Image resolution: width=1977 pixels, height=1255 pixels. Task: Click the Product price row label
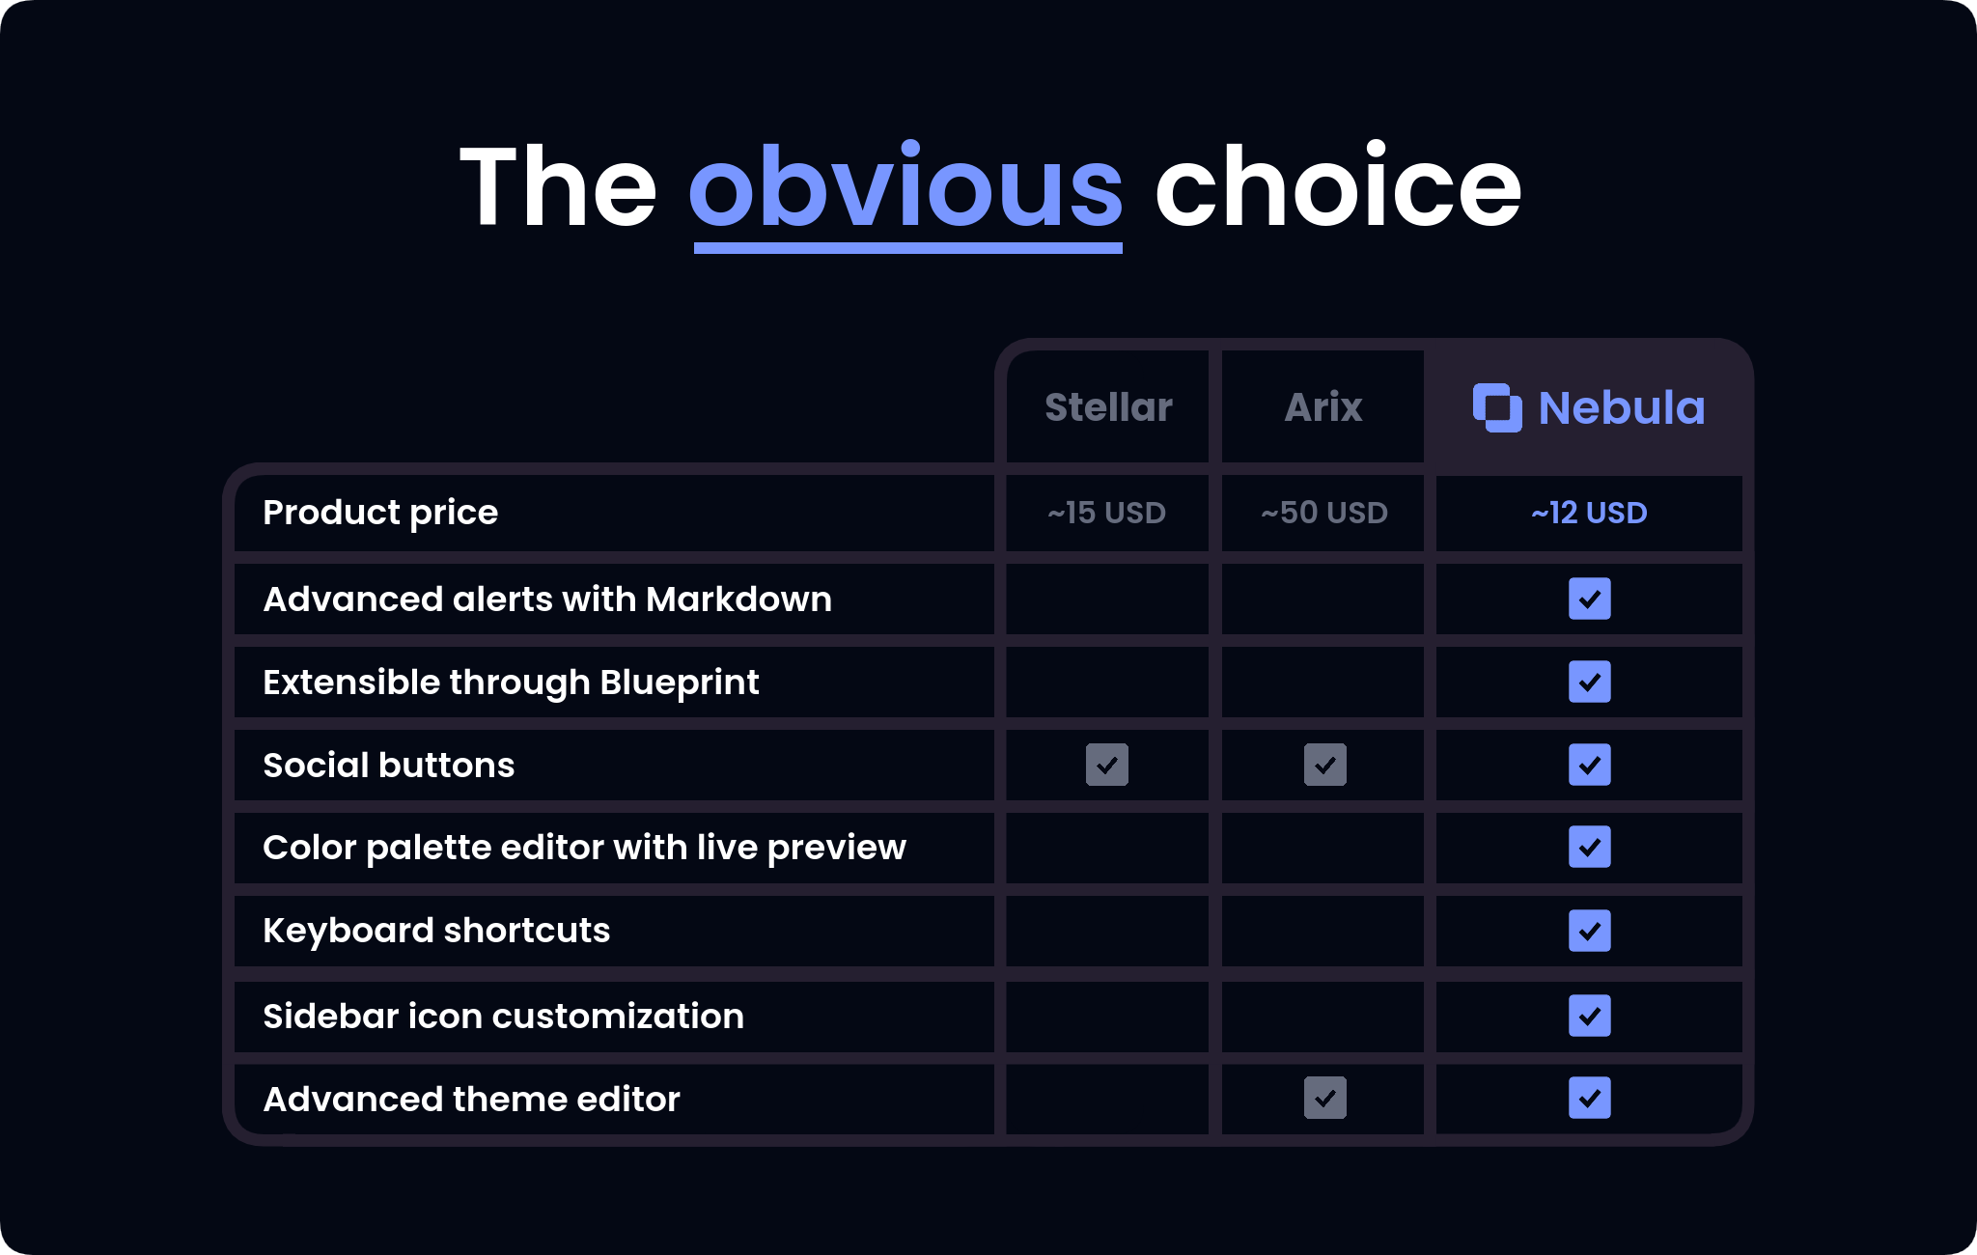pos(380,513)
